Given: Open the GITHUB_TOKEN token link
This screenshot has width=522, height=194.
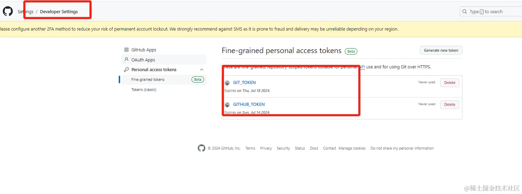Looking at the screenshot, I should tap(249, 104).
